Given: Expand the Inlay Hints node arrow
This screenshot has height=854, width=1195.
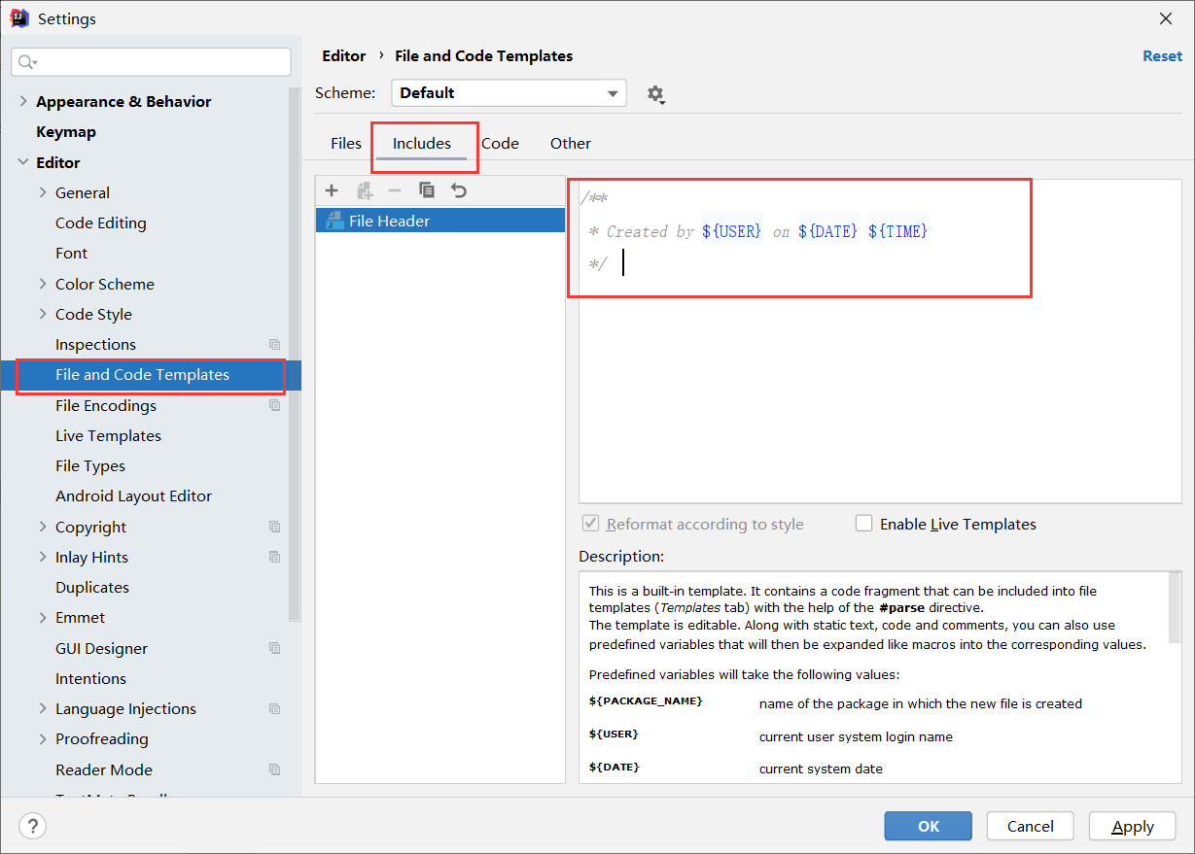Looking at the screenshot, I should tap(43, 557).
